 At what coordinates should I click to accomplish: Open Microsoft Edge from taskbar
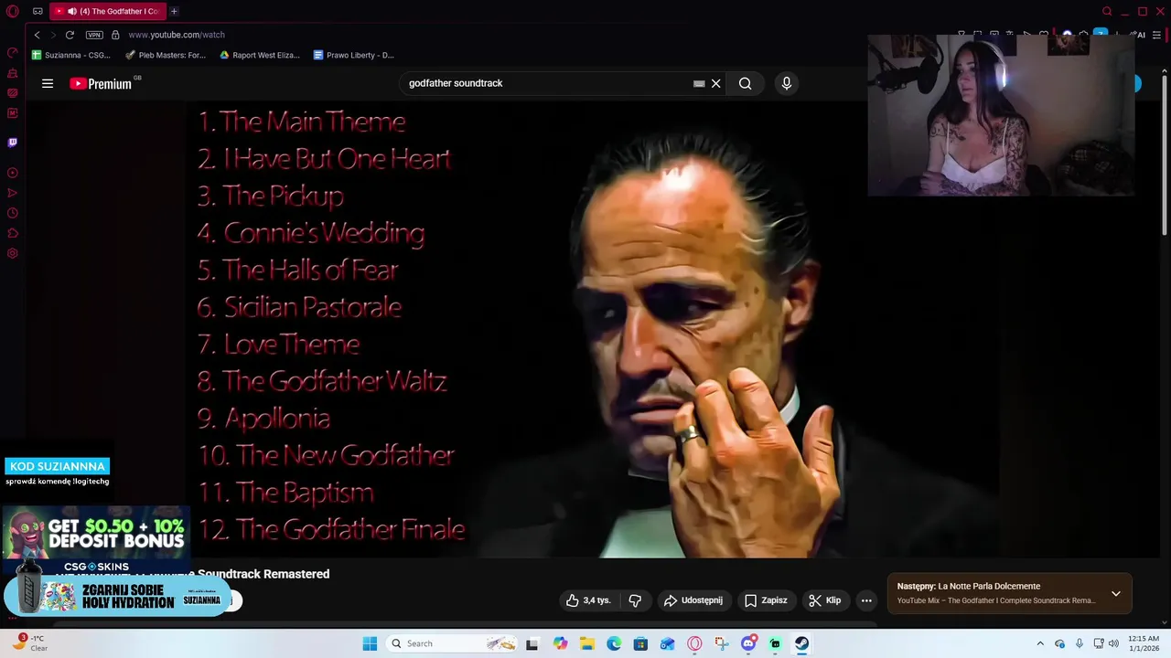point(614,643)
